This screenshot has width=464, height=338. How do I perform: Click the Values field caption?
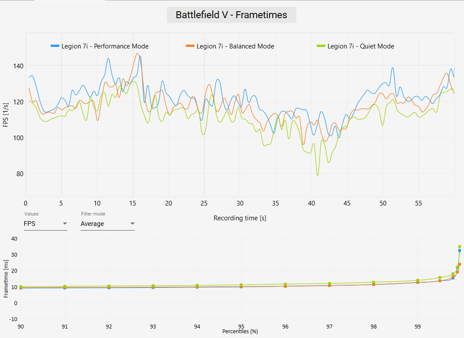pos(31,214)
